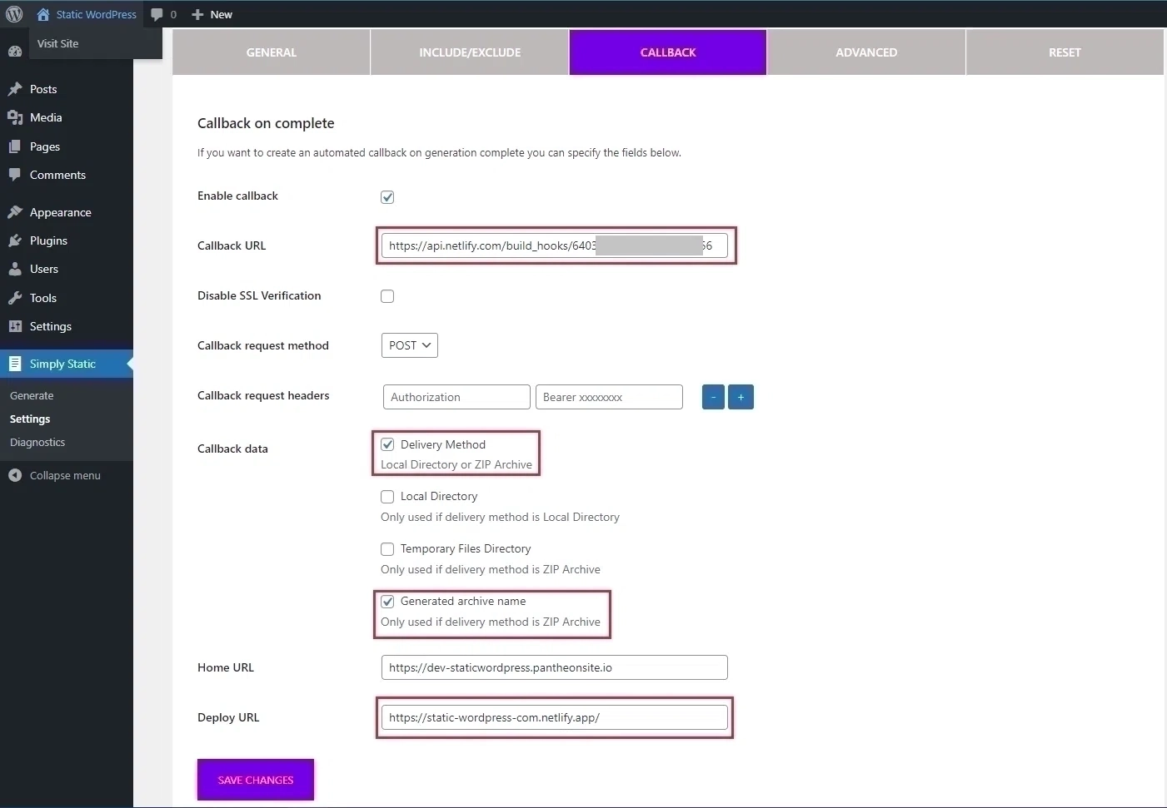Expand the Visit Site menu item
Screen dimensions: 1167x808
[x=57, y=43]
